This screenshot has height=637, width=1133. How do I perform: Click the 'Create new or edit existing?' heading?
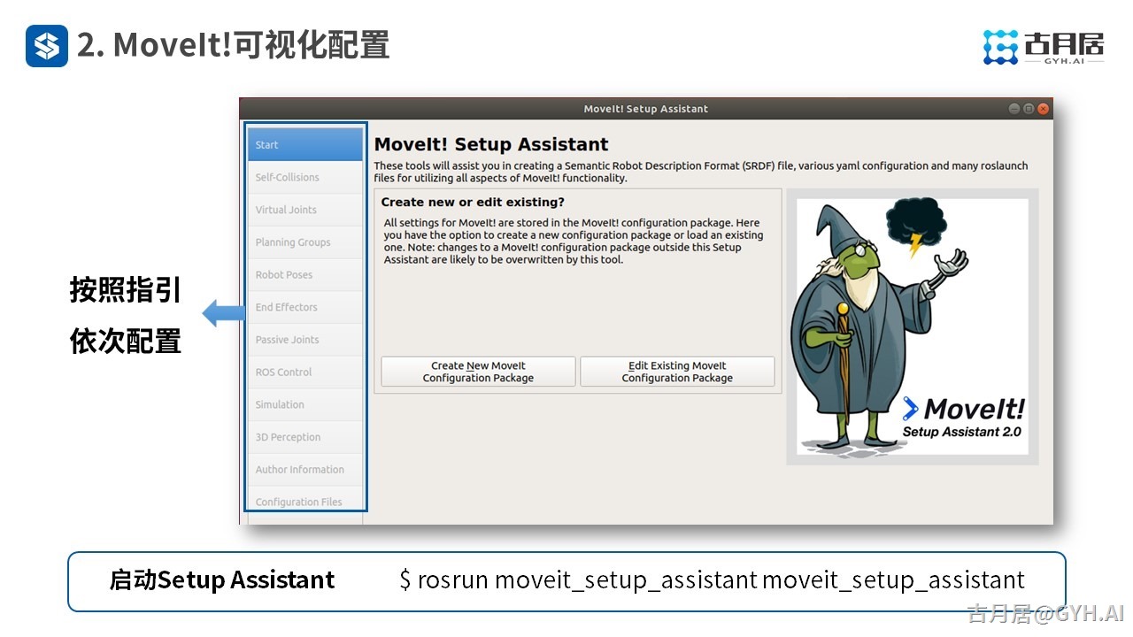click(473, 202)
